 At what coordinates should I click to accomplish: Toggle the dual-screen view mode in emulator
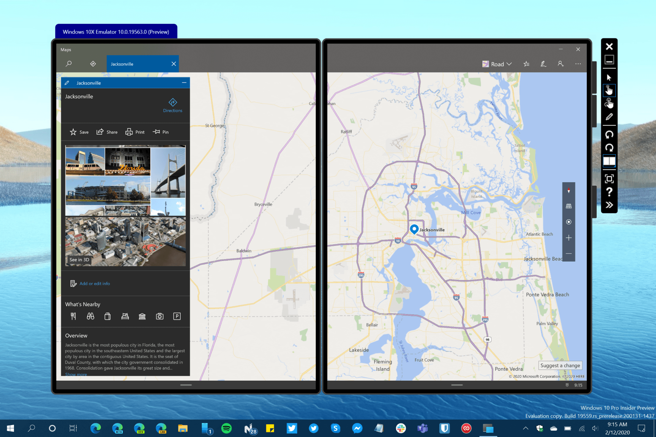point(609,161)
